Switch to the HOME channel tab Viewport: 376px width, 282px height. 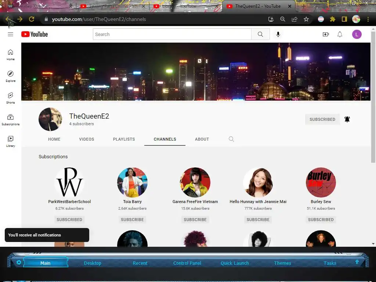coord(54,139)
